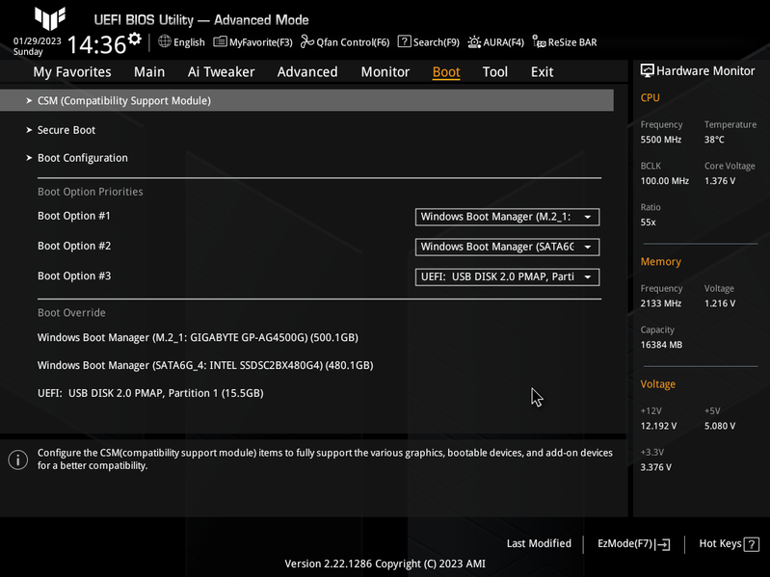Open the Search(F9) question mark icon

405,41
